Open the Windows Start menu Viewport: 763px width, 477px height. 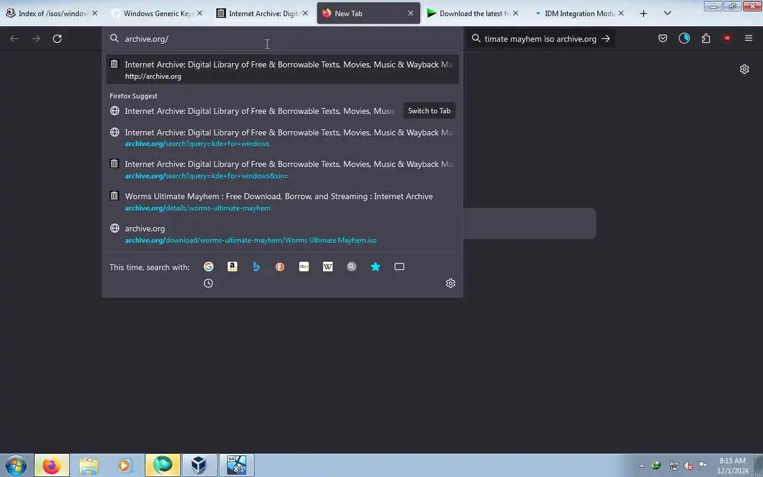tap(16, 465)
